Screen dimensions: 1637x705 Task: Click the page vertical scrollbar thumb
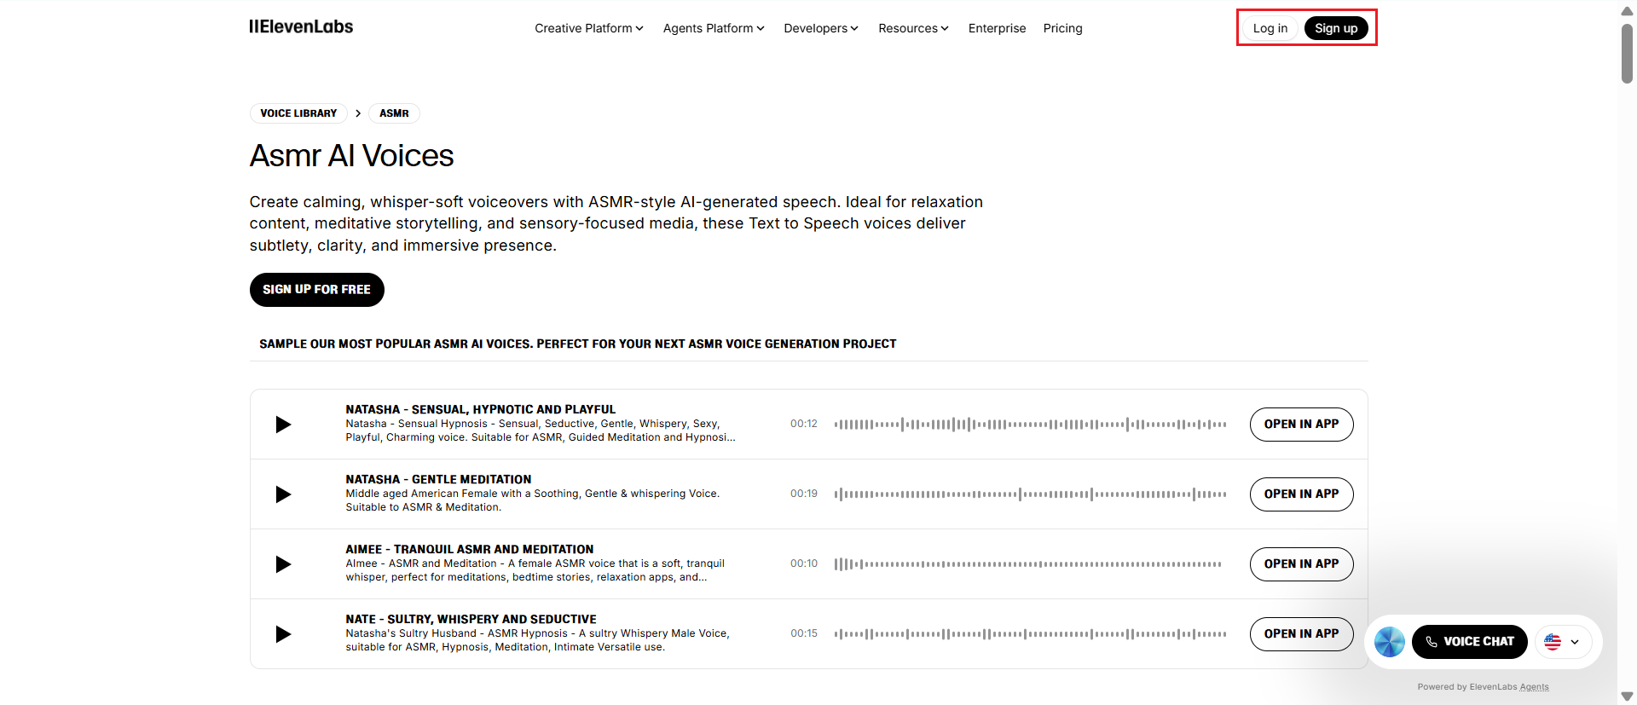[x=1627, y=54]
